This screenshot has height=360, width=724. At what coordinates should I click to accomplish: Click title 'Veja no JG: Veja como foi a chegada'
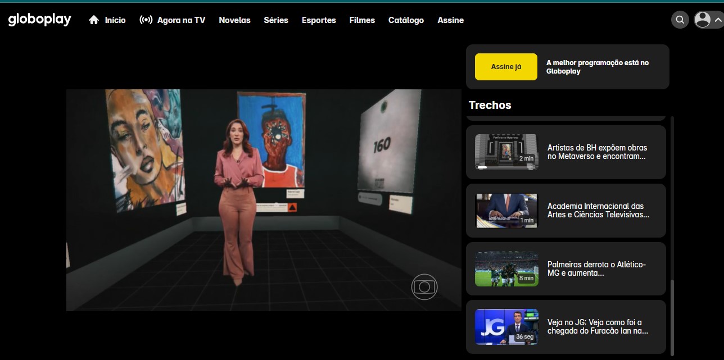click(598, 326)
